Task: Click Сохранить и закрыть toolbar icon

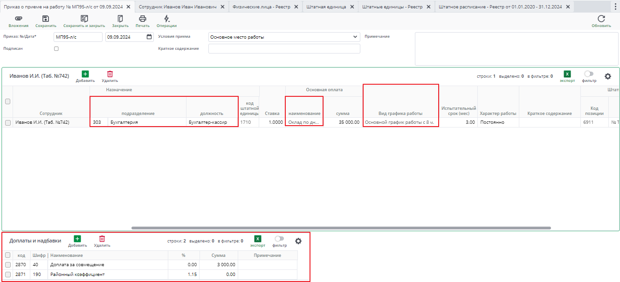Action: point(84,19)
